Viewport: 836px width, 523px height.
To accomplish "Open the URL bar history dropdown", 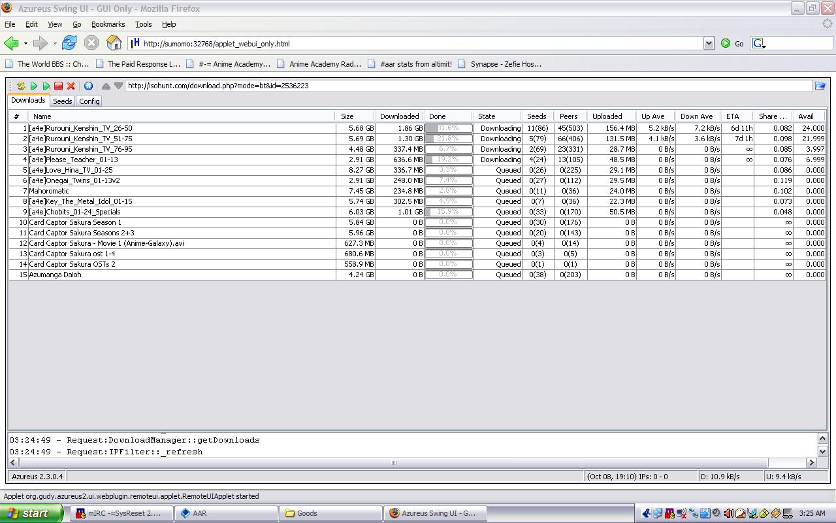I will tap(709, 43).
